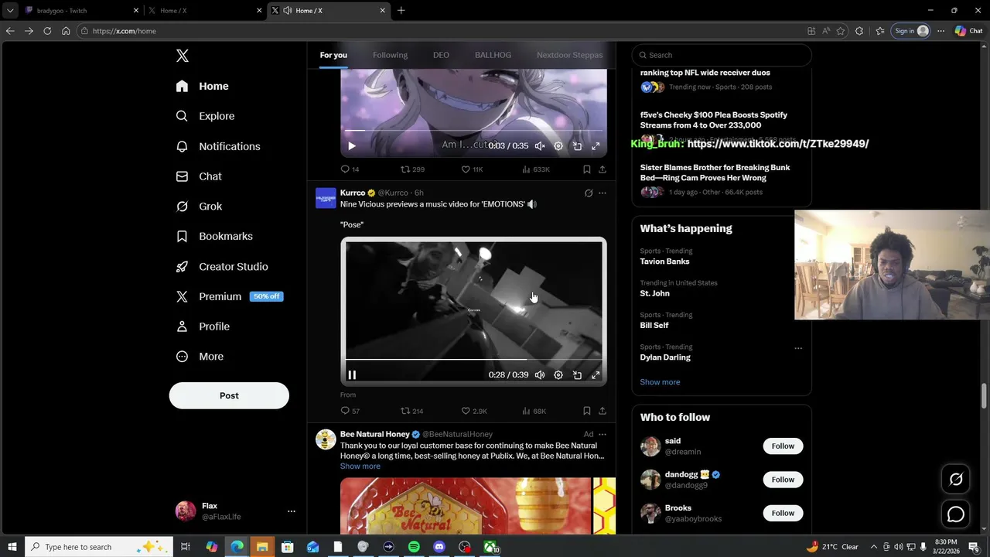Like the post with 11K likes
990x557 pixels.
(x=472, y=169)
